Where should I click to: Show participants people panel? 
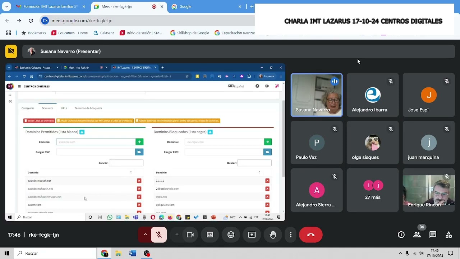tap(417, 235)
